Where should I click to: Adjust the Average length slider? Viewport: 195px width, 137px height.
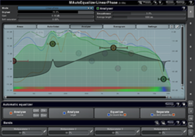pyautogui.click(x=149, y=17)
